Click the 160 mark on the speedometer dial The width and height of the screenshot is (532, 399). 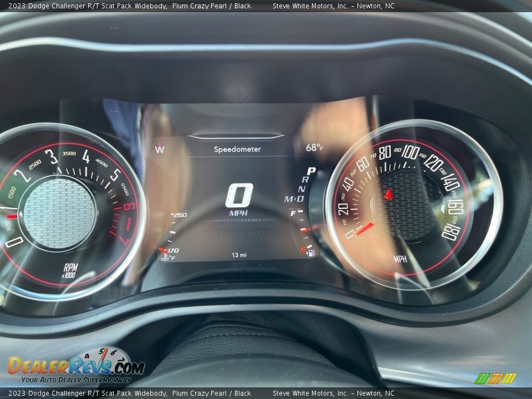(456, 207)
